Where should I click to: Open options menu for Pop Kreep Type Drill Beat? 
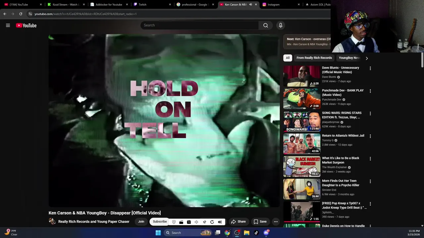click(x=370, y=204)
